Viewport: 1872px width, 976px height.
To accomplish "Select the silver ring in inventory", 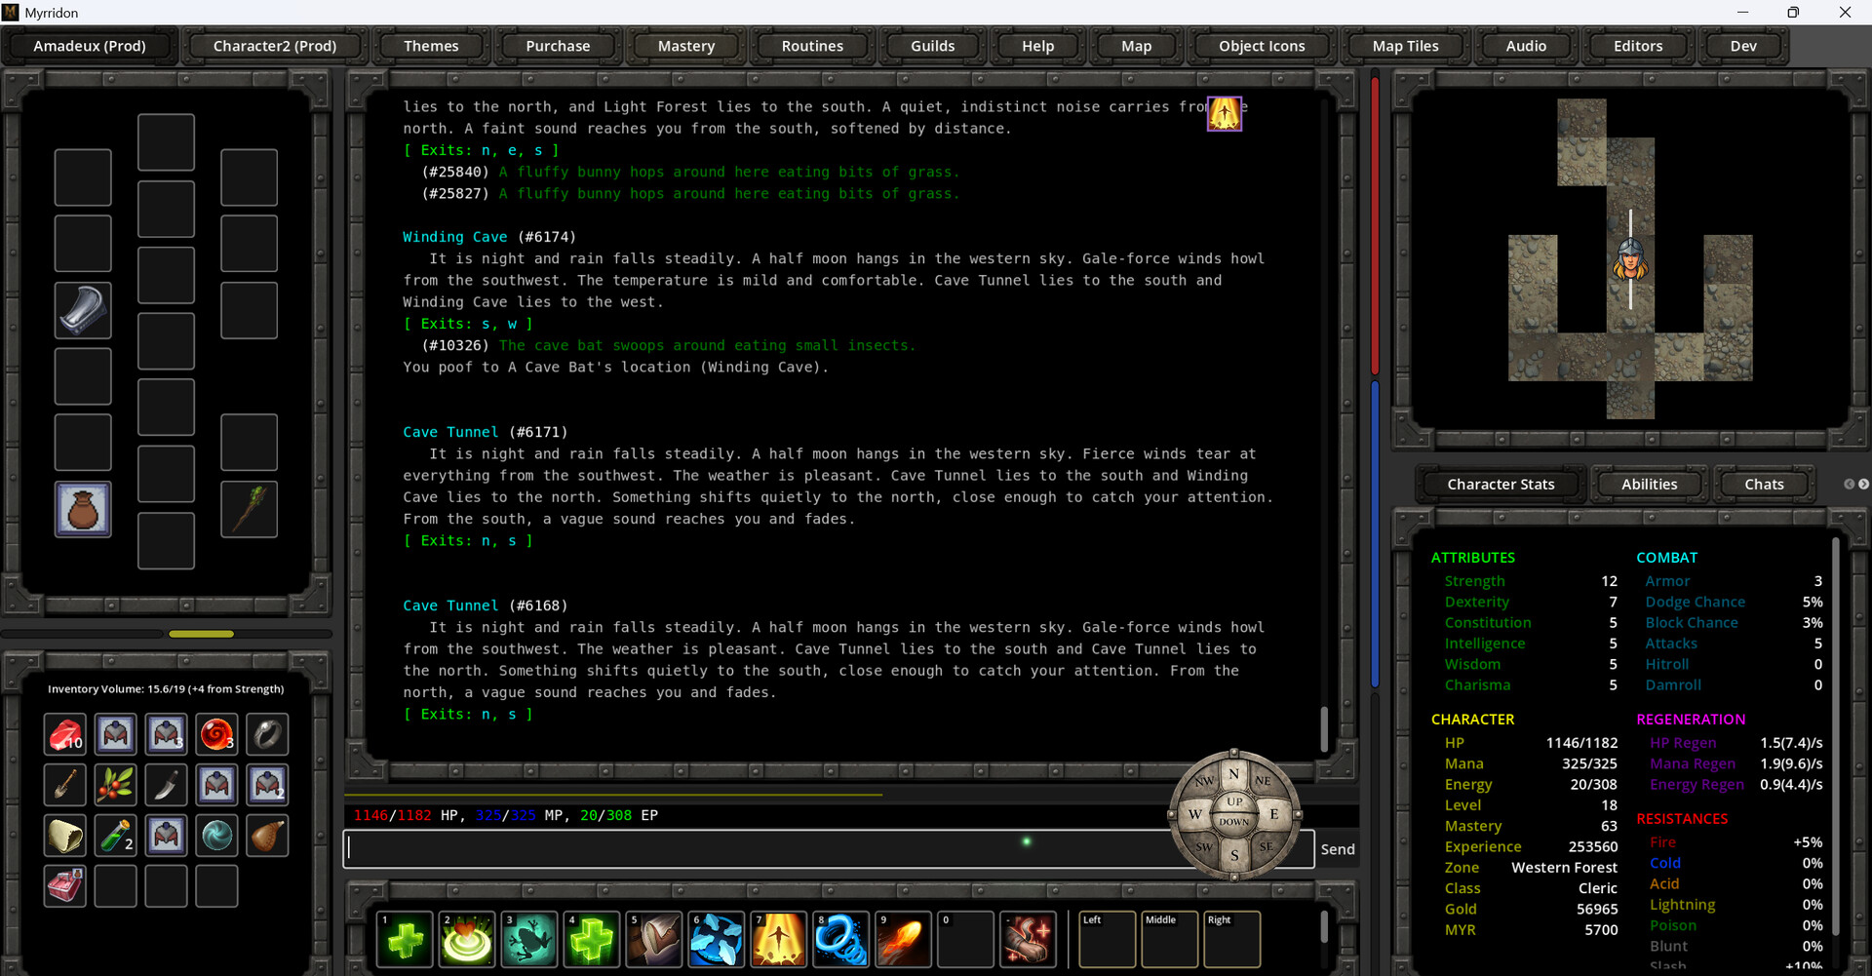I will 267,734.
